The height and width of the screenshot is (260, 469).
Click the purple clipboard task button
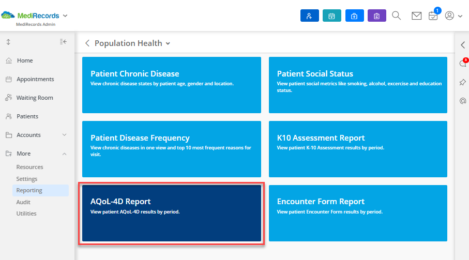coord(377,16)
